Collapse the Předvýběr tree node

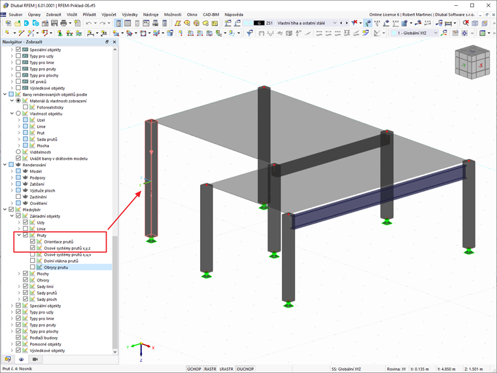pyautogui.click(x=5, y=209)
